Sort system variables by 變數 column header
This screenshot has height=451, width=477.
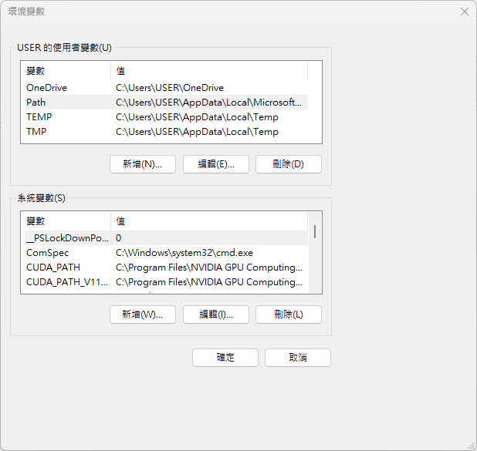click(x=66, y=221)
